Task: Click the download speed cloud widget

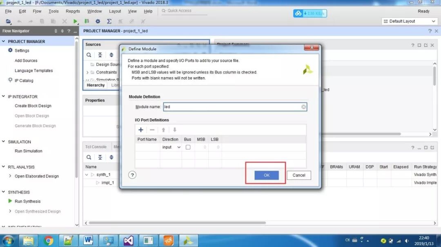Action: pyautogui.click(x=310, y=13)
